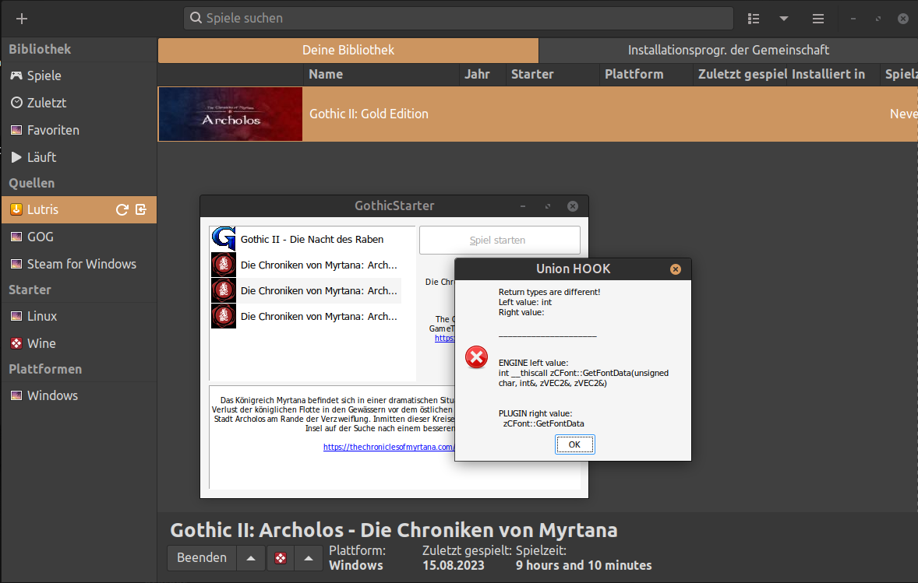Expand the arrow beside the Wine button
The image size is (918, 583).
tap(309, 558)
